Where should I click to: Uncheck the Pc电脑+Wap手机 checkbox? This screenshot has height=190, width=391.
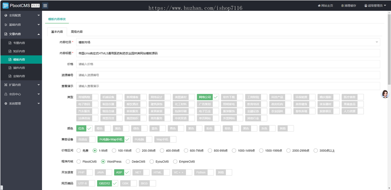(x=114, y=139)
